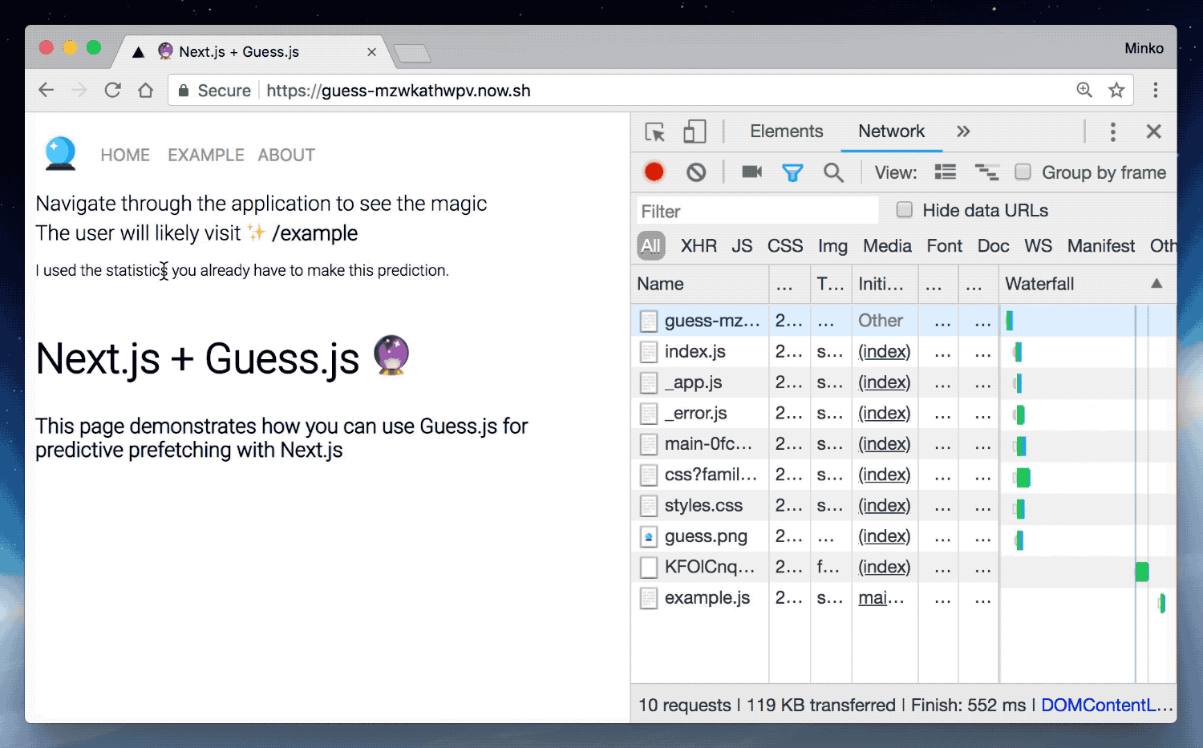This screenshot has width=1203, height=748.
Task: Expand more DevTools tabs chevron
Action: (x=963, y=131)
